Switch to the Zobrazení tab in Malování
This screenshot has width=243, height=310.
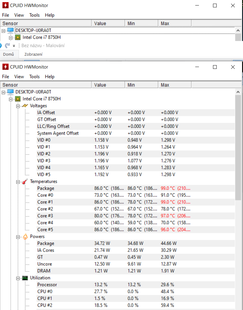(33, 54)
